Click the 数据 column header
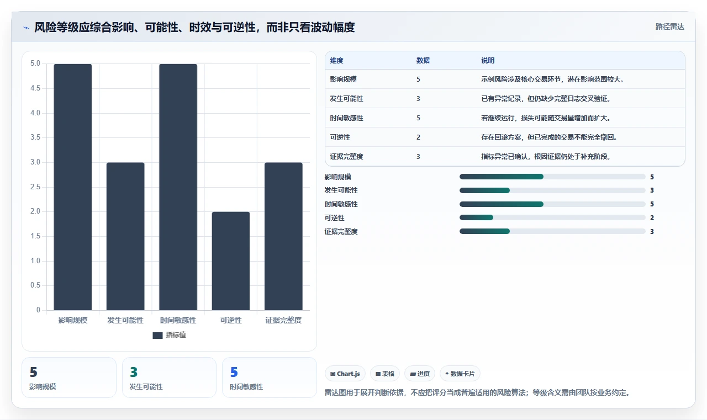 point(423,61)
